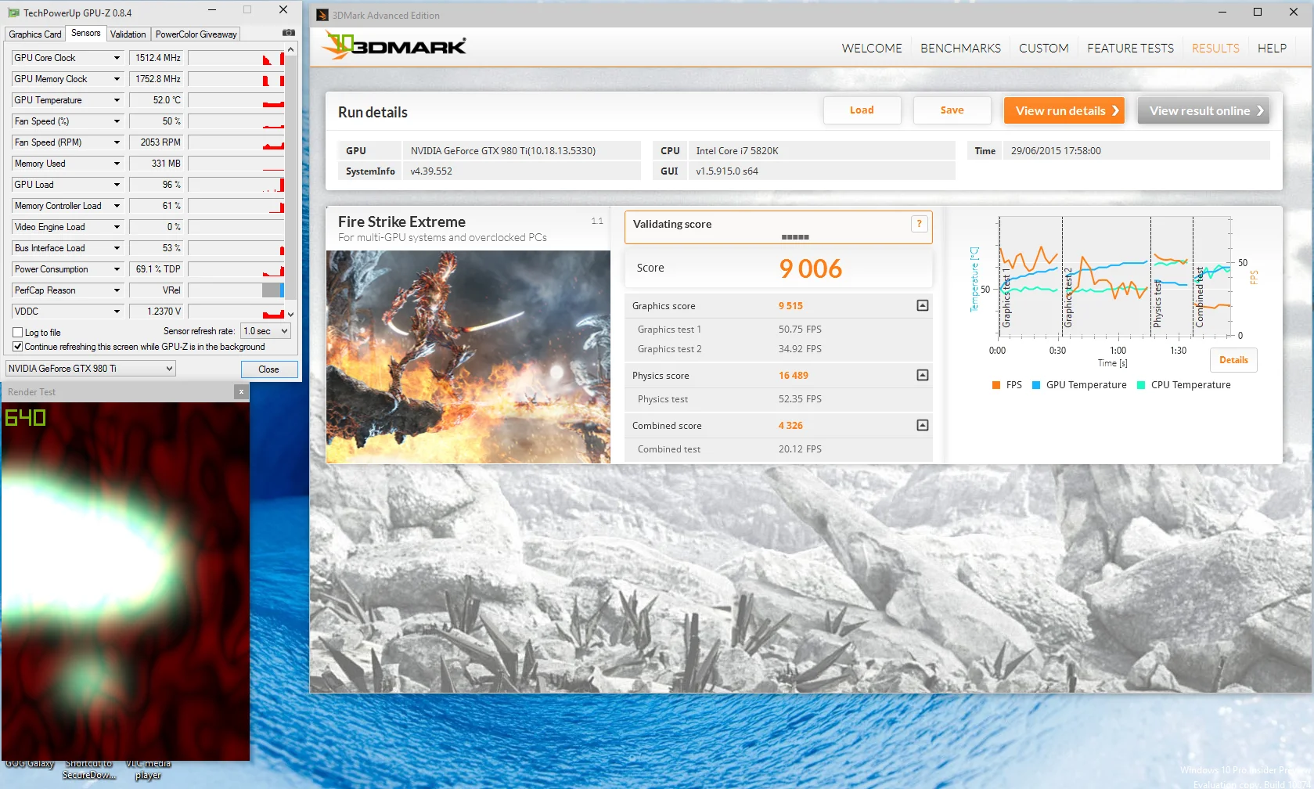
Task: Open the WELCOME page in 3DMark
Action: [872, 48]
